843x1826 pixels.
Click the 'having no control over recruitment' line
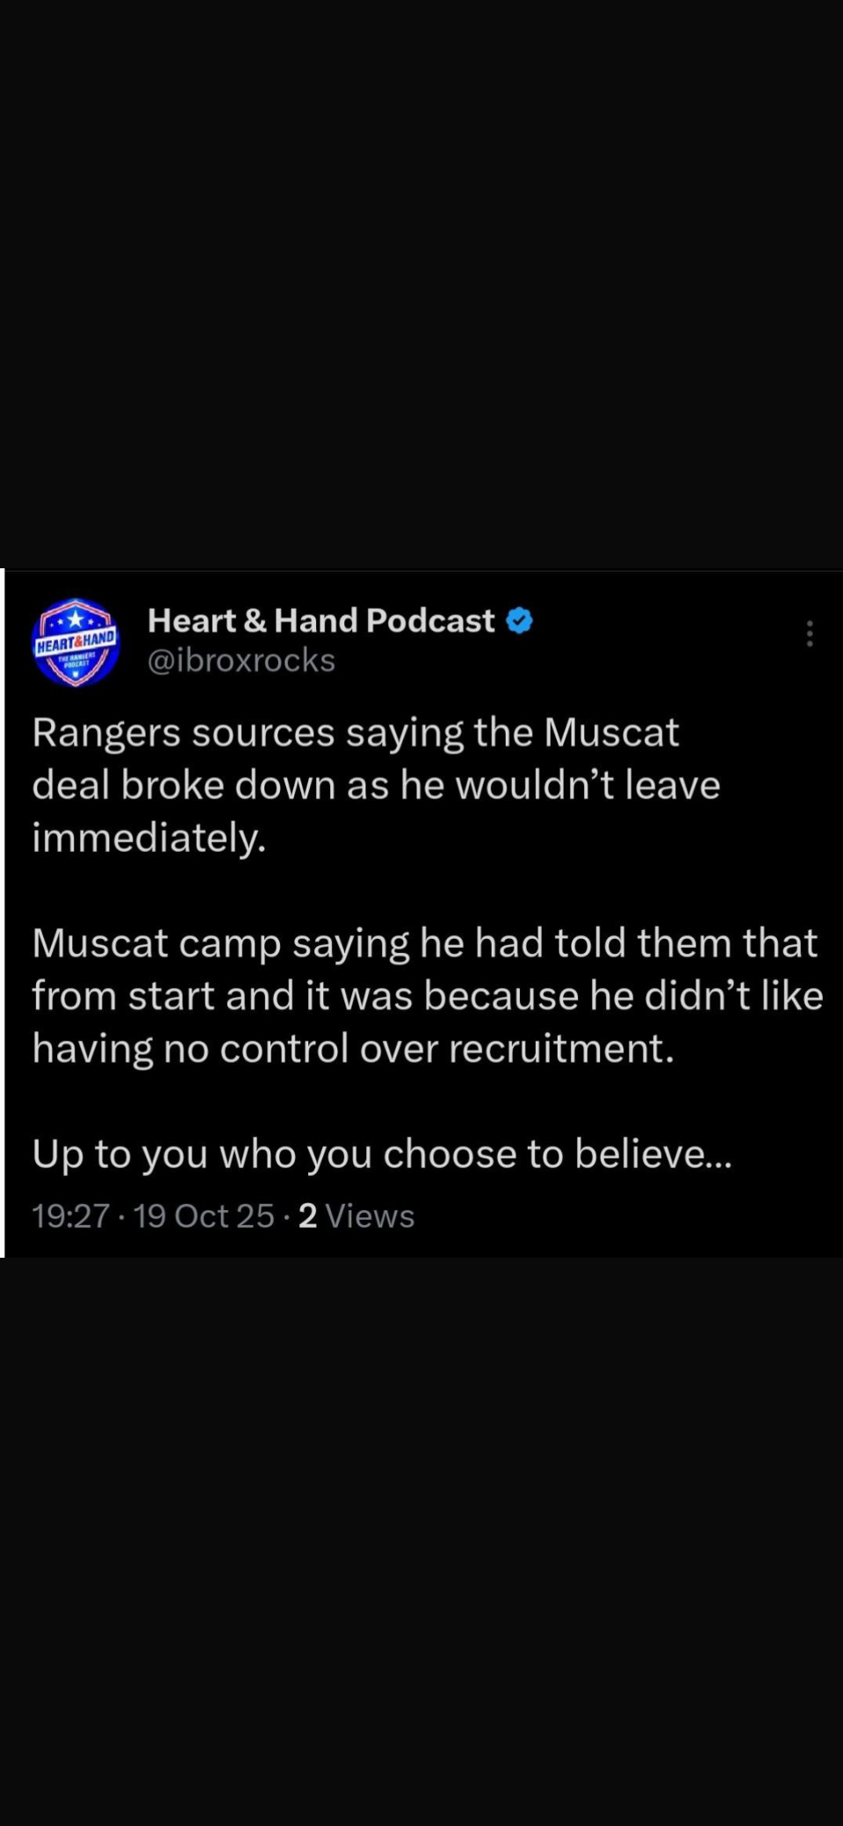pyautogui.click(x=353, y=1049)
